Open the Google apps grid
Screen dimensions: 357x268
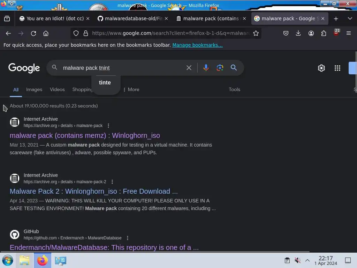[x=337, y=68]
